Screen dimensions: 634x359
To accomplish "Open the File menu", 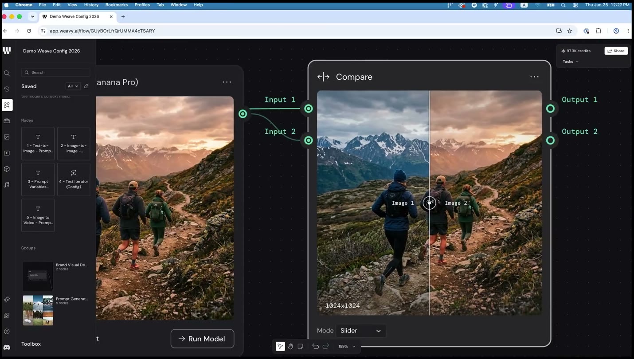I will pyautogui.click(x=43, y=5).
